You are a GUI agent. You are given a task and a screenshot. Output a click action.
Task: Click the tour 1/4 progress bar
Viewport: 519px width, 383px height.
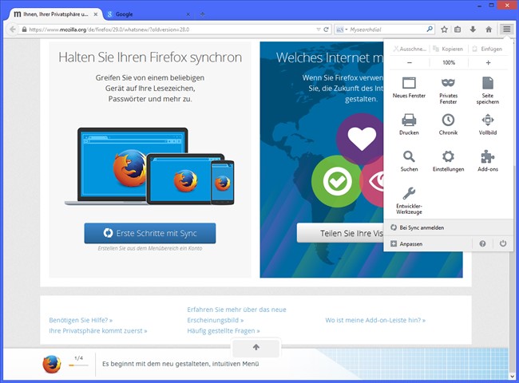coord(78,365)
